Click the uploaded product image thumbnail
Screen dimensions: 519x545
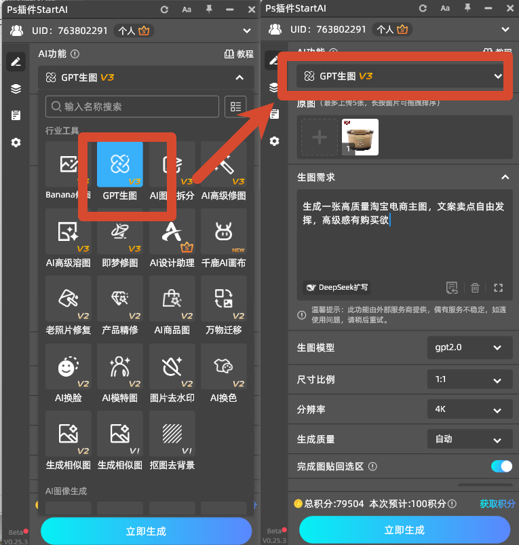(x=360, y=137)
